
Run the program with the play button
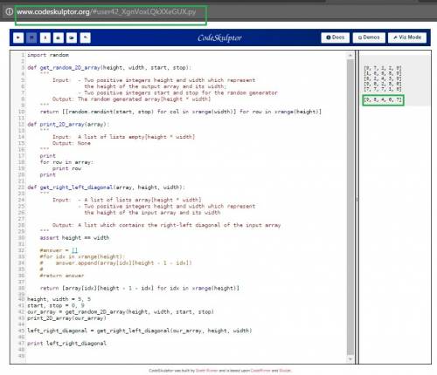pyautogui.click(x=18, y=37)
